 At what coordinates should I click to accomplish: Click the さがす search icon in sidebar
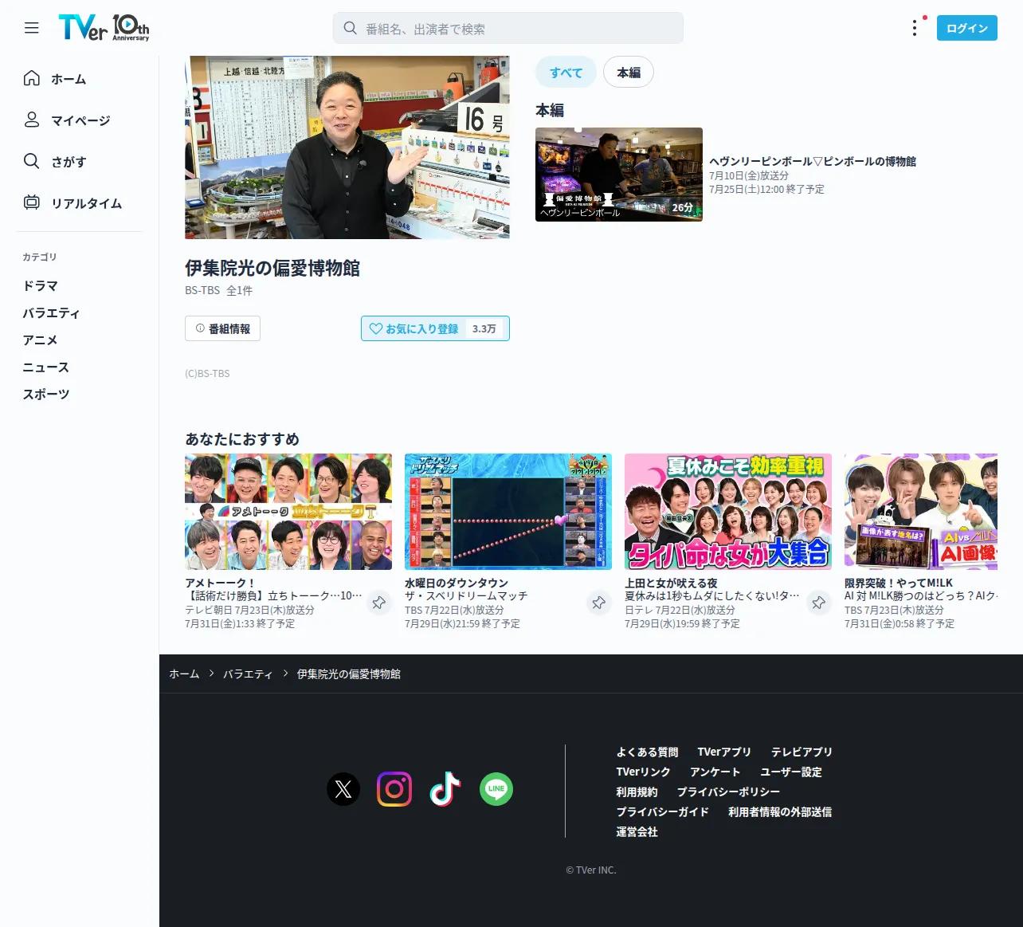pos(32,161)
